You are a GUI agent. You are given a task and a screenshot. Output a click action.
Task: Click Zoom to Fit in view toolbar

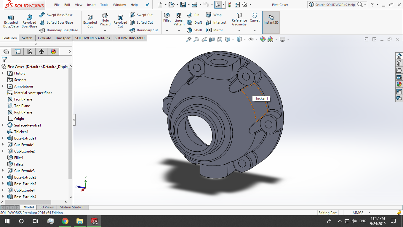point(189,39)
